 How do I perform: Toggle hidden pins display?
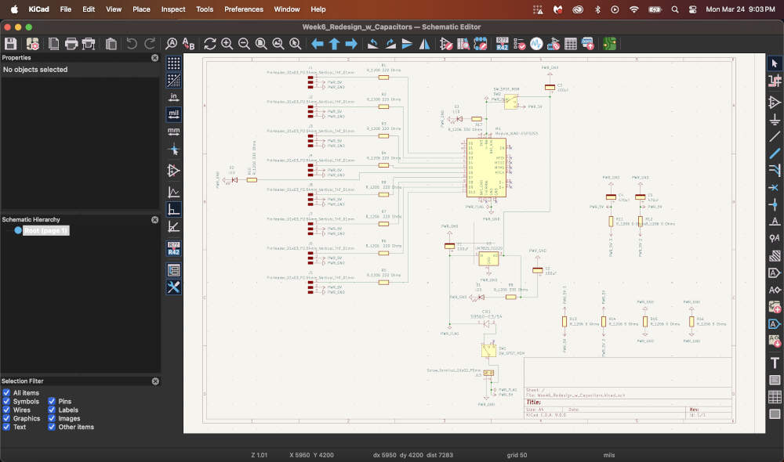pos(173,171)
